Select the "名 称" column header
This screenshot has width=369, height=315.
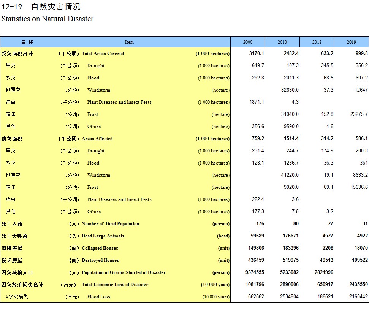point(27,42)
